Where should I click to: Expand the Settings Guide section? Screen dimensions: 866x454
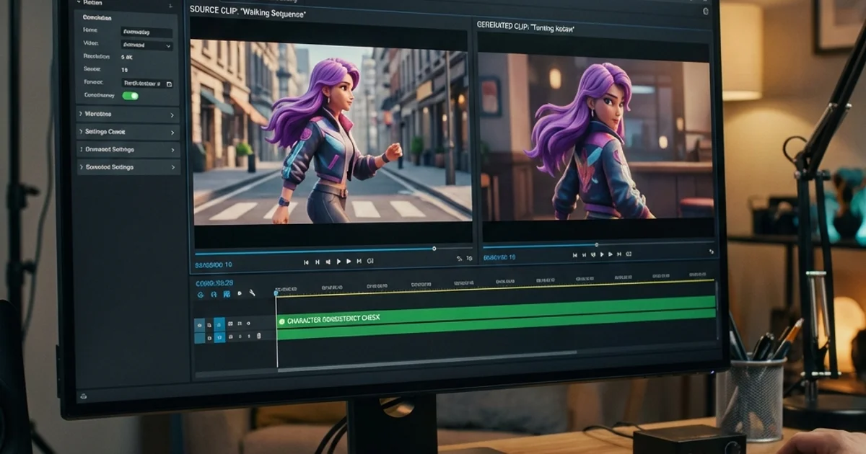[127, 132]
